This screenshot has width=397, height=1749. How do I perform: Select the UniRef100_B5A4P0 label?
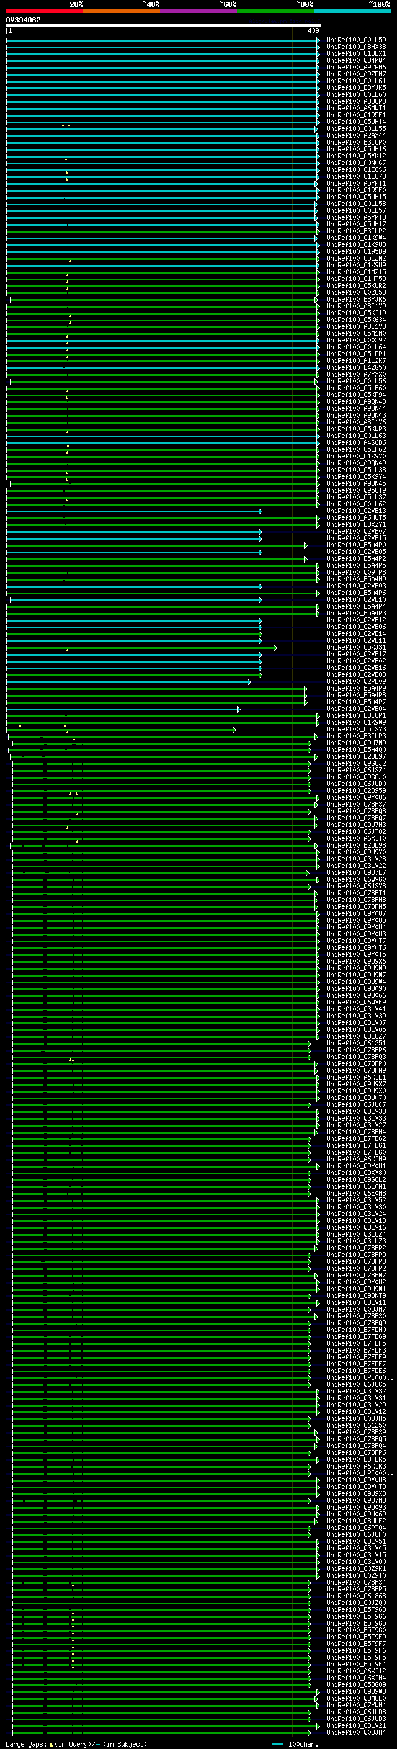[356, 545]
